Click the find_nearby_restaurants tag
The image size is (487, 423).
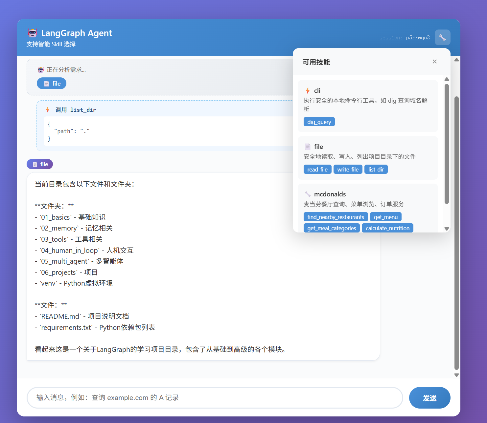click(336, 217)
